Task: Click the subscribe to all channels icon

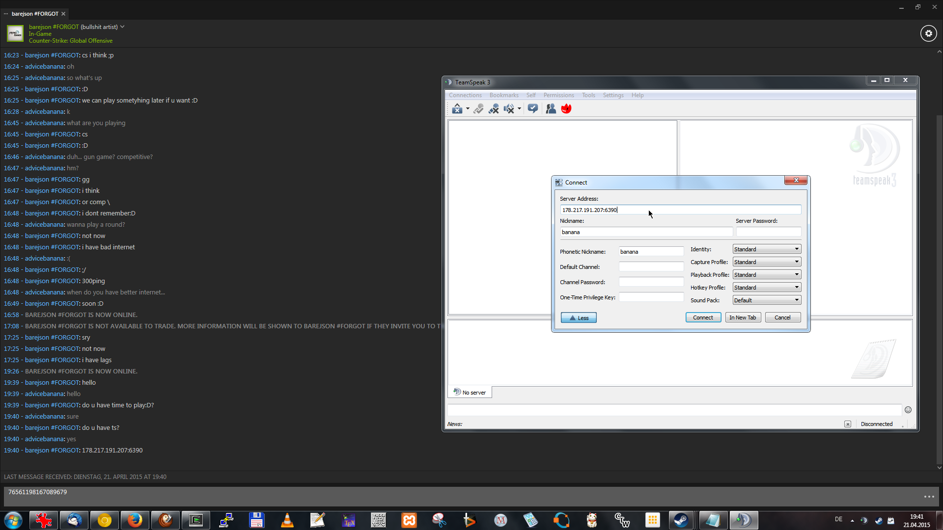Action: click(x=533, y=109)
